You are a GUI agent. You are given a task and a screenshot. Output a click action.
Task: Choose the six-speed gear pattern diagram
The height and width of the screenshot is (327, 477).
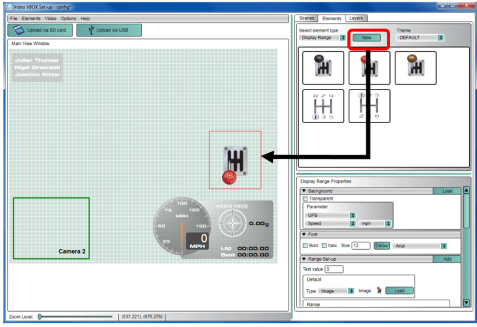coord(369,106)
